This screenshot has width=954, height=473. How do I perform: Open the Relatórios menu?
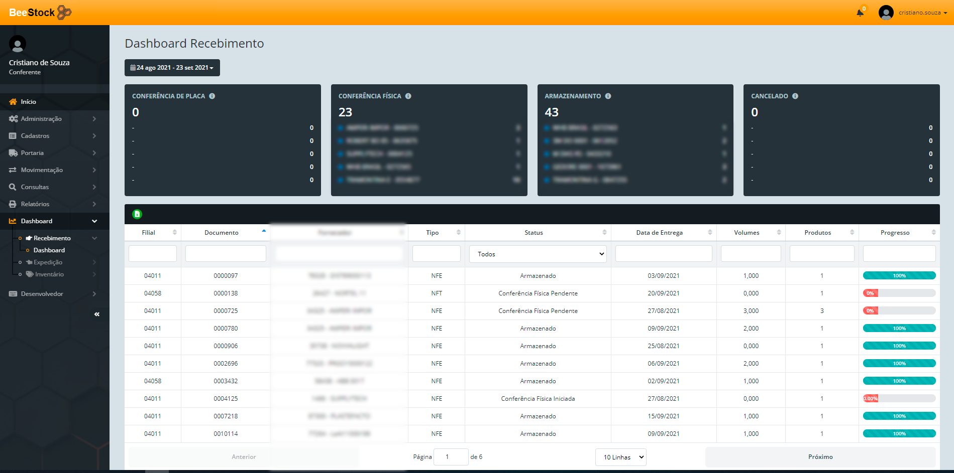click(x=55, y=204)
